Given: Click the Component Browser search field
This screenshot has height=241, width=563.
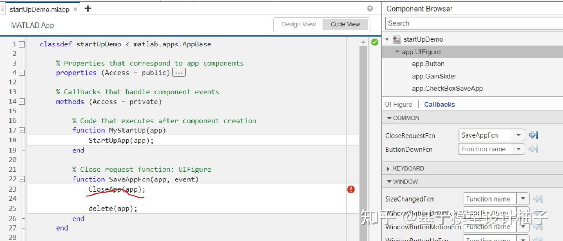Looking at the screenshot, I should click(x=473, y=23).
